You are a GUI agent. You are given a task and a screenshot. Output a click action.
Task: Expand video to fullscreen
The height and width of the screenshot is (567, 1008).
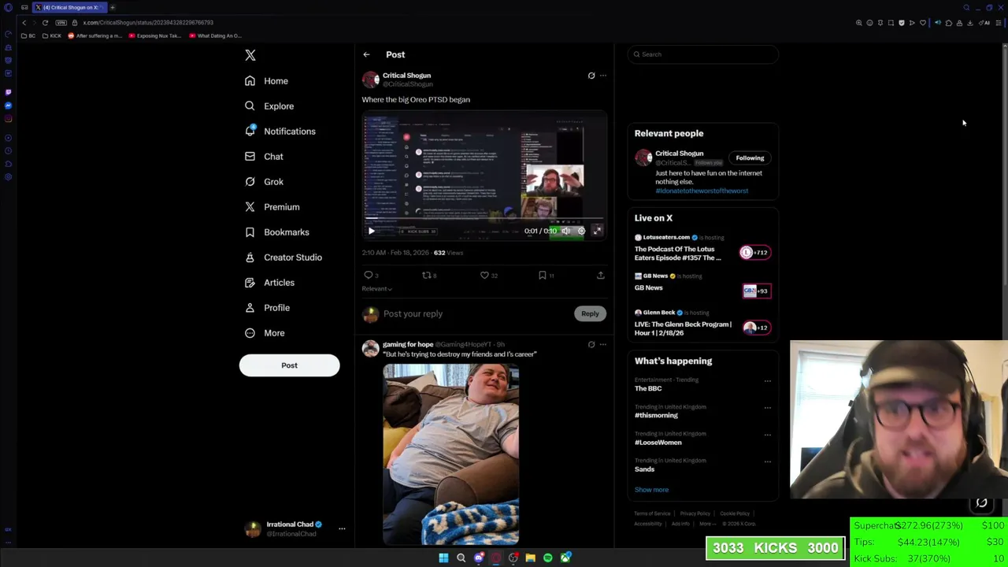coord(597,231)
